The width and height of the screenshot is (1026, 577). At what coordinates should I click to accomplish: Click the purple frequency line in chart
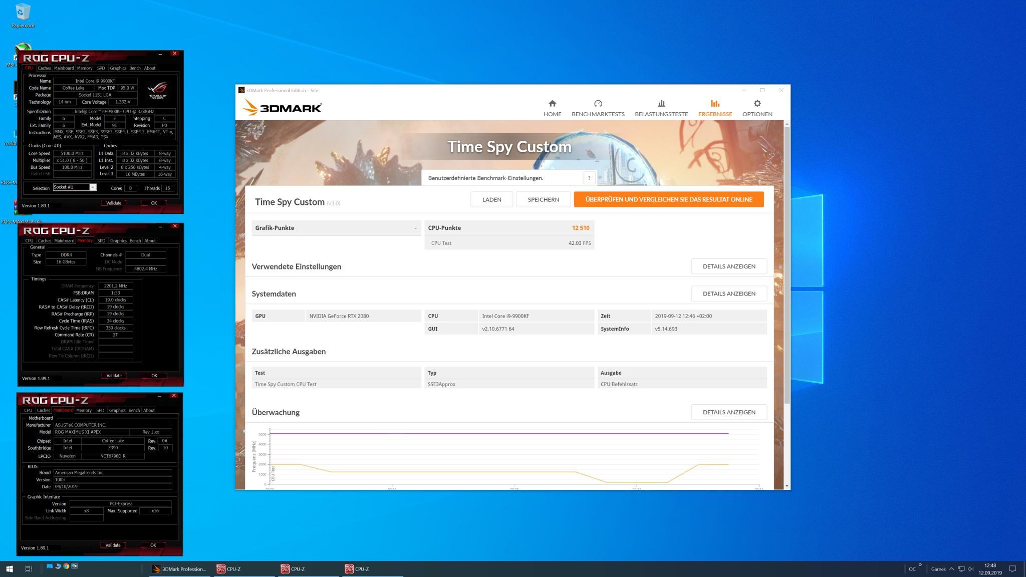click(x=499, y=433)
